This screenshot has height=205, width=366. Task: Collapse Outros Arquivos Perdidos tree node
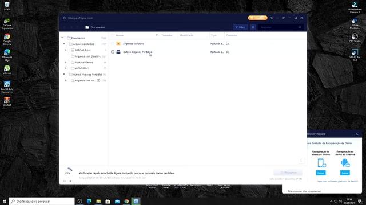click(x=64, y=75)
